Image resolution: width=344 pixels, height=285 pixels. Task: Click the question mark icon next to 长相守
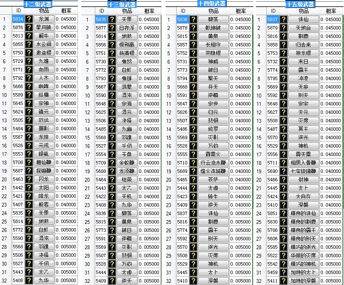click(193, 45)
